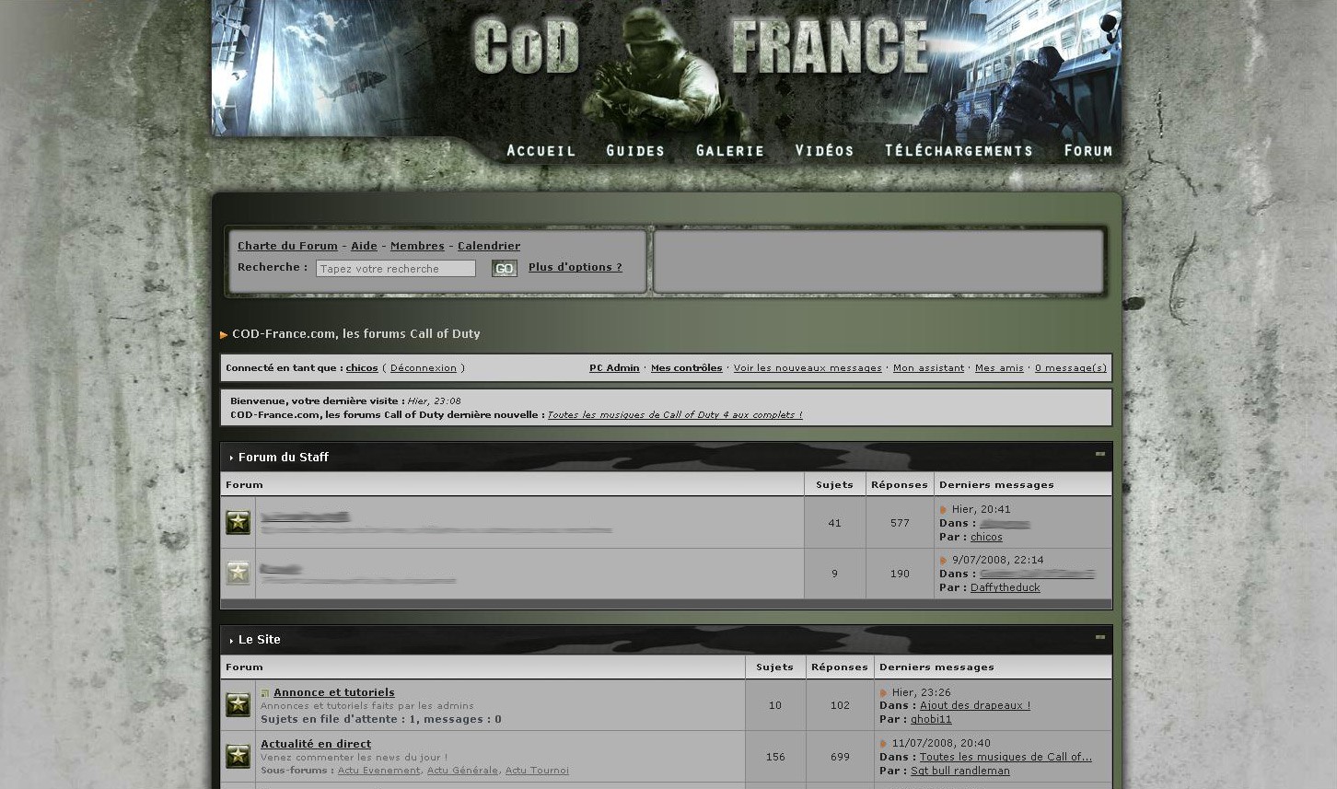This screenshot has height=789, width=1337.
Task: Open the Accueil navigation item
Action: pos(541,150)
